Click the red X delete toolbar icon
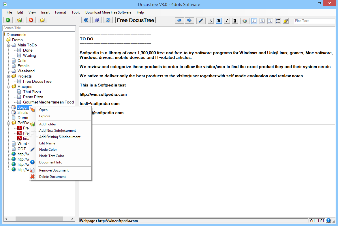Image resolution: width=338 pixels, height=226 pixels. [31, 20]
